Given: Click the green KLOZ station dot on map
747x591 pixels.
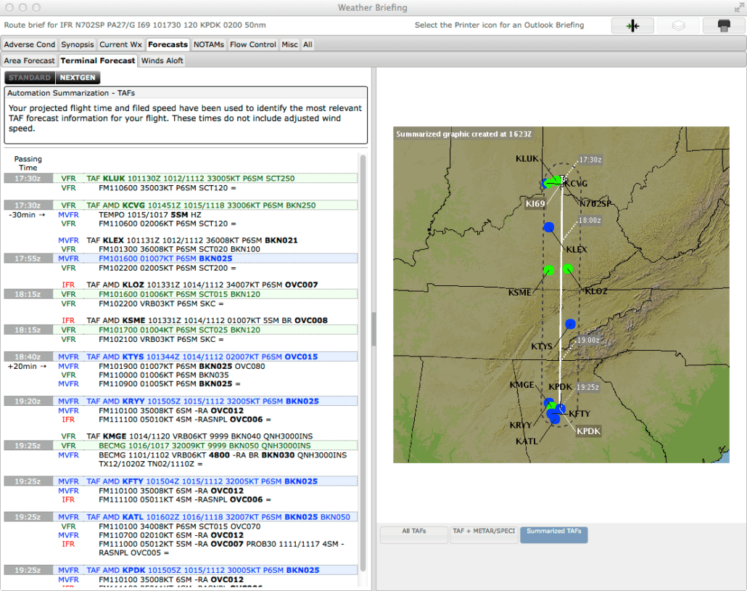Looking at the screenshot, I should (568, 269).
